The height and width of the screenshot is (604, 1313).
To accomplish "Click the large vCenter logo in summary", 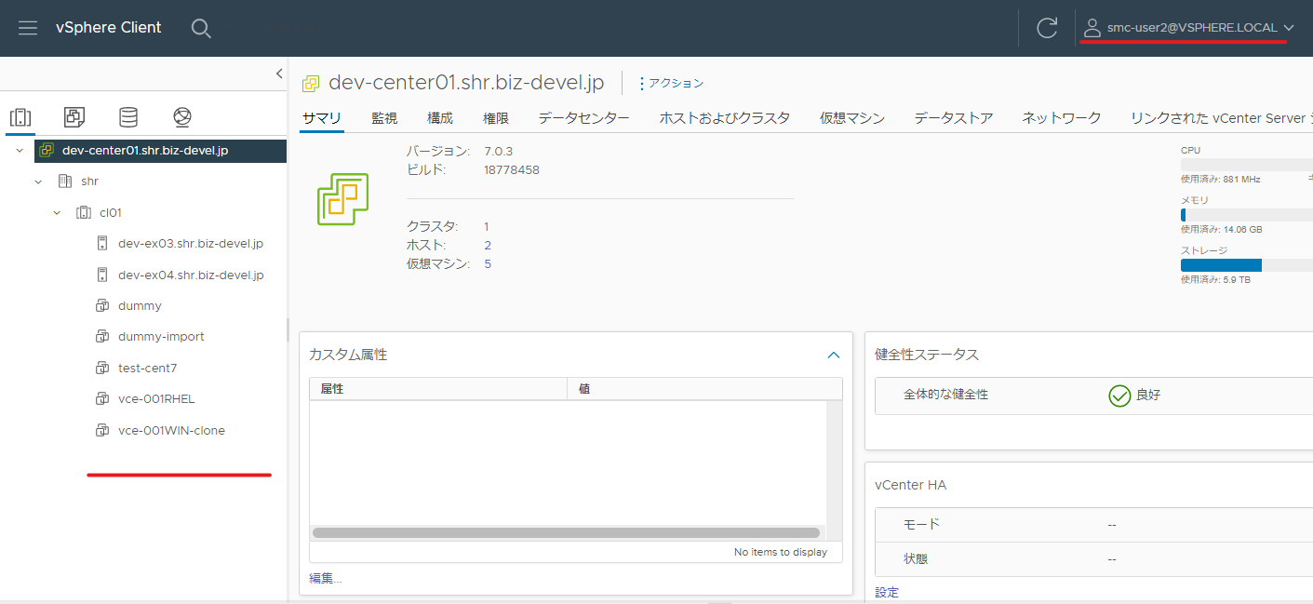I will pos(342,199).
